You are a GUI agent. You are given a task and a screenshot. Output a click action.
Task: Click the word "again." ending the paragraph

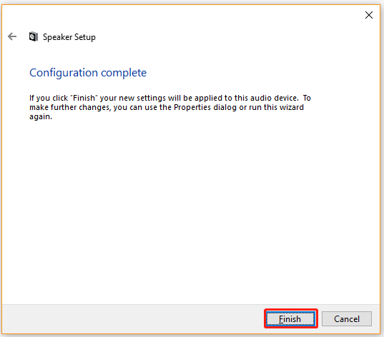click(41, 116)
